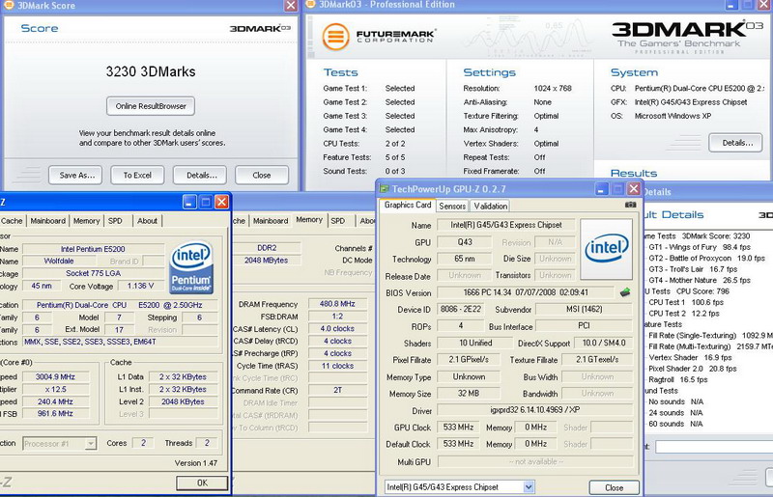773x497 pixels.
Task: Click the Online ResultBrowser button
Action: [151, 106]
